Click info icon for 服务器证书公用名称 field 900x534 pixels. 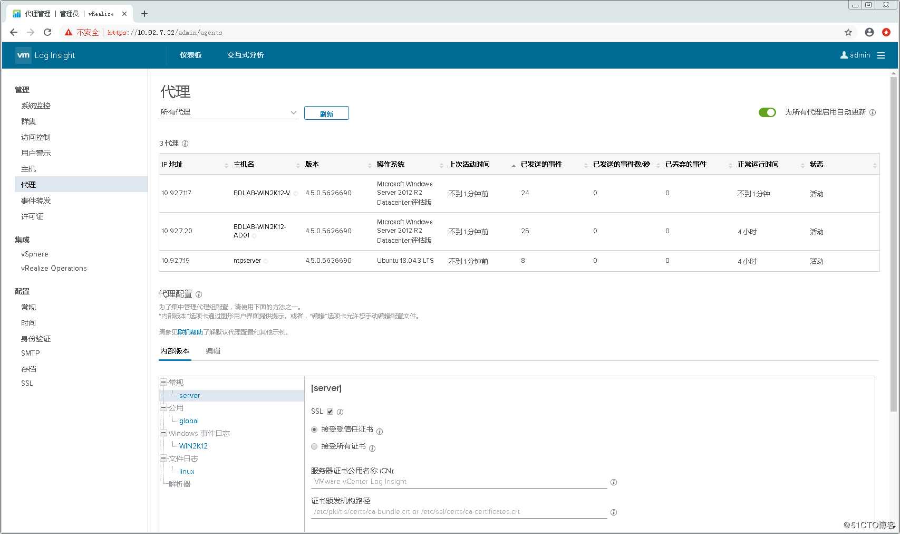tap(614, 482)
